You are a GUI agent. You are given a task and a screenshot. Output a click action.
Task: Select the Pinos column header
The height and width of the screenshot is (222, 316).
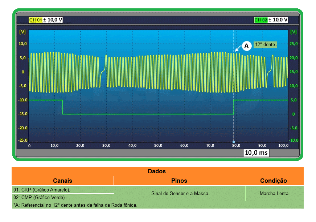click(179, 181)
